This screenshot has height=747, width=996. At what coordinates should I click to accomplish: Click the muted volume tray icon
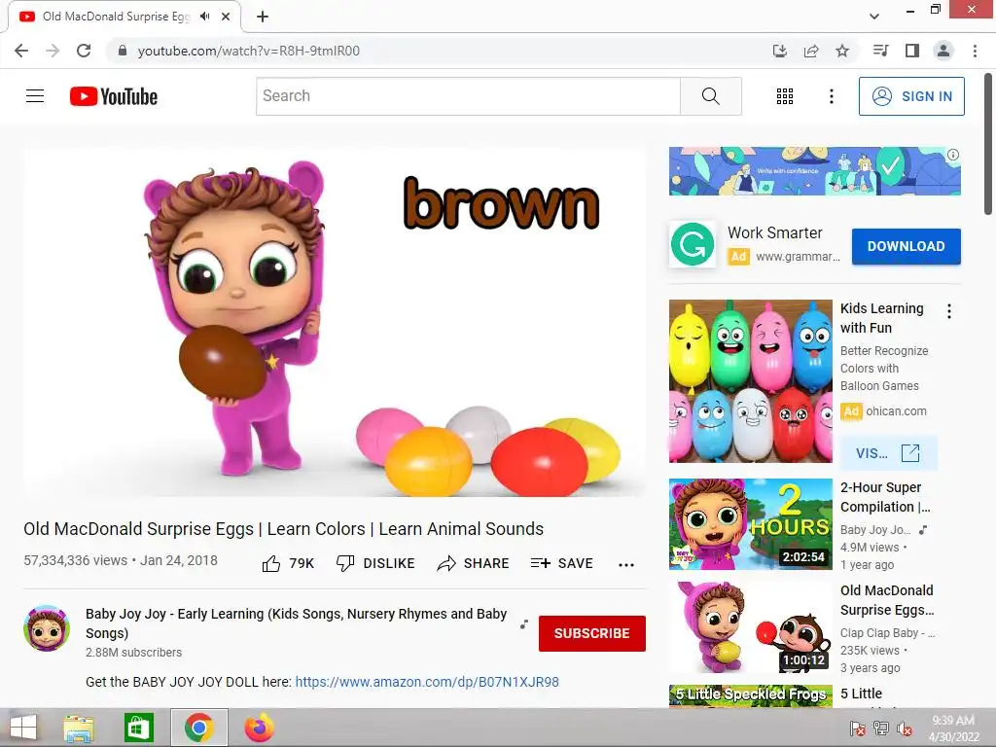point(905,729)
